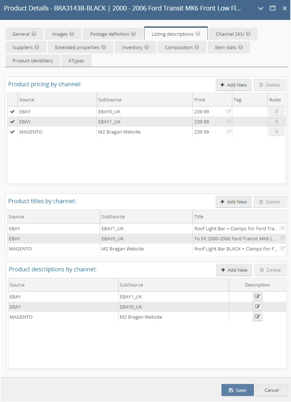The image size is (291, 402).
Task: Cancel product details changes
Action: click(272, 390)
